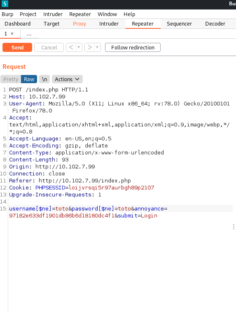Click the annoyance token value in body
This screenshot has width=236, height=313.
coord(62,215)
